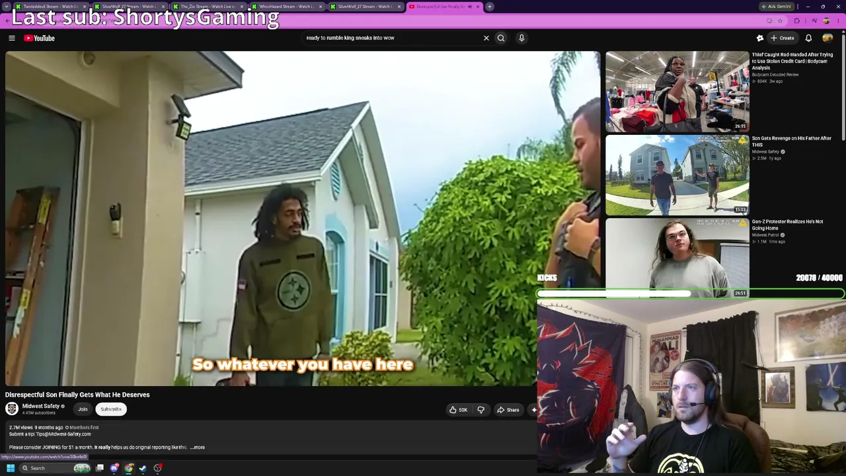Open the Chrome three-dot menu
846x476 pixels.
pos(837,20)
